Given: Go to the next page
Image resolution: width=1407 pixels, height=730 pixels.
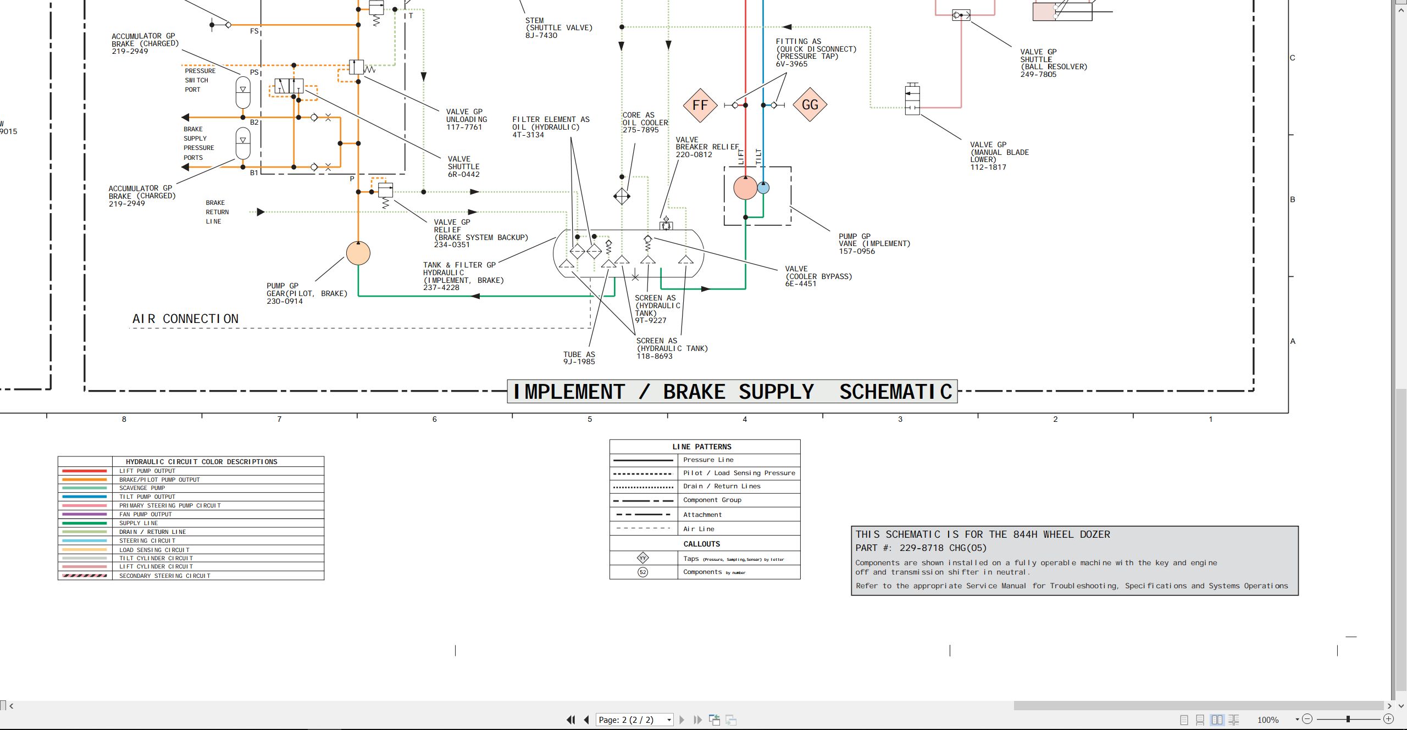Looking at the screenshot, I should pyautogui.click(x=682, y=720).
